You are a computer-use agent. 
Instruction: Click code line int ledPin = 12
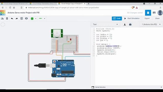tap(104, 35)
